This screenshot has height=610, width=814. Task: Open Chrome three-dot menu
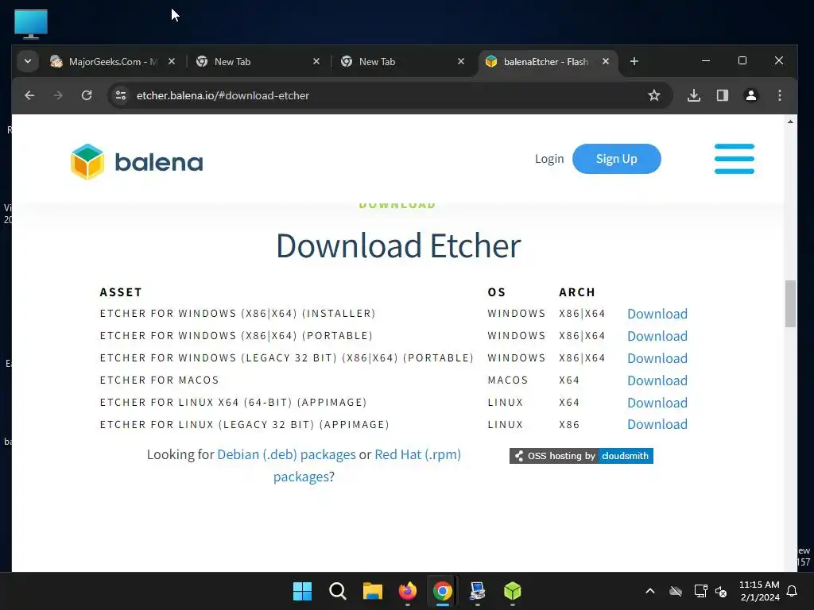pos(779,95)
